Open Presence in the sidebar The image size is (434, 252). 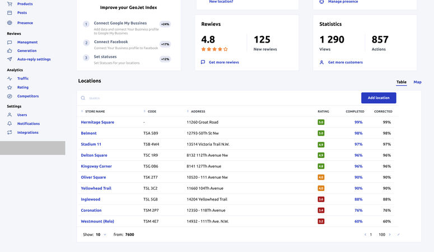(25, 23)
